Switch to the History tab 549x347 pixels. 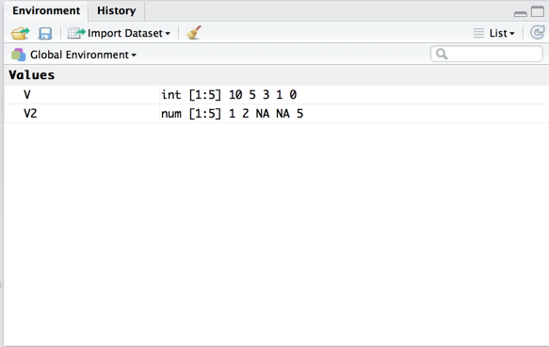click(116, 11)
